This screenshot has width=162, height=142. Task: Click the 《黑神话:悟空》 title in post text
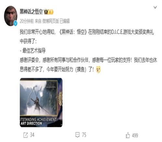pos(73,32)
